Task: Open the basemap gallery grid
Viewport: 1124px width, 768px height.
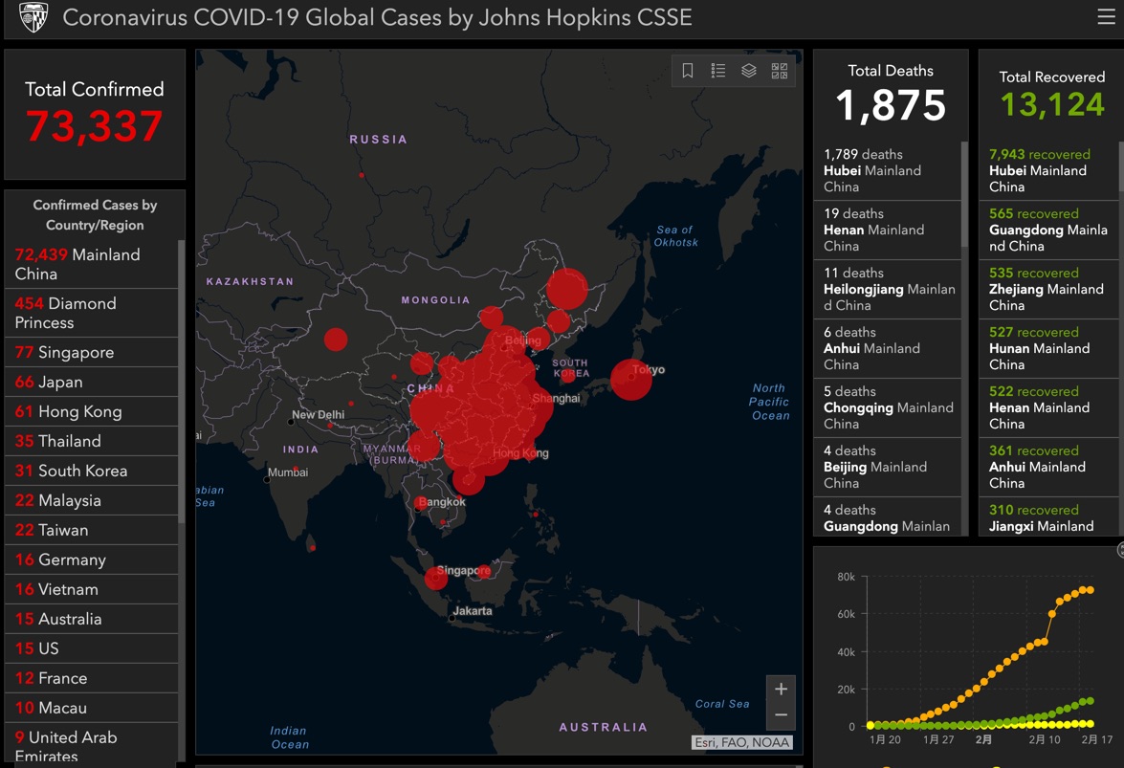Action: [780, 70]
